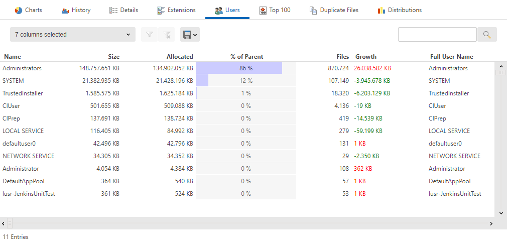Select the TrustedInstaller row

pos(23,93)
